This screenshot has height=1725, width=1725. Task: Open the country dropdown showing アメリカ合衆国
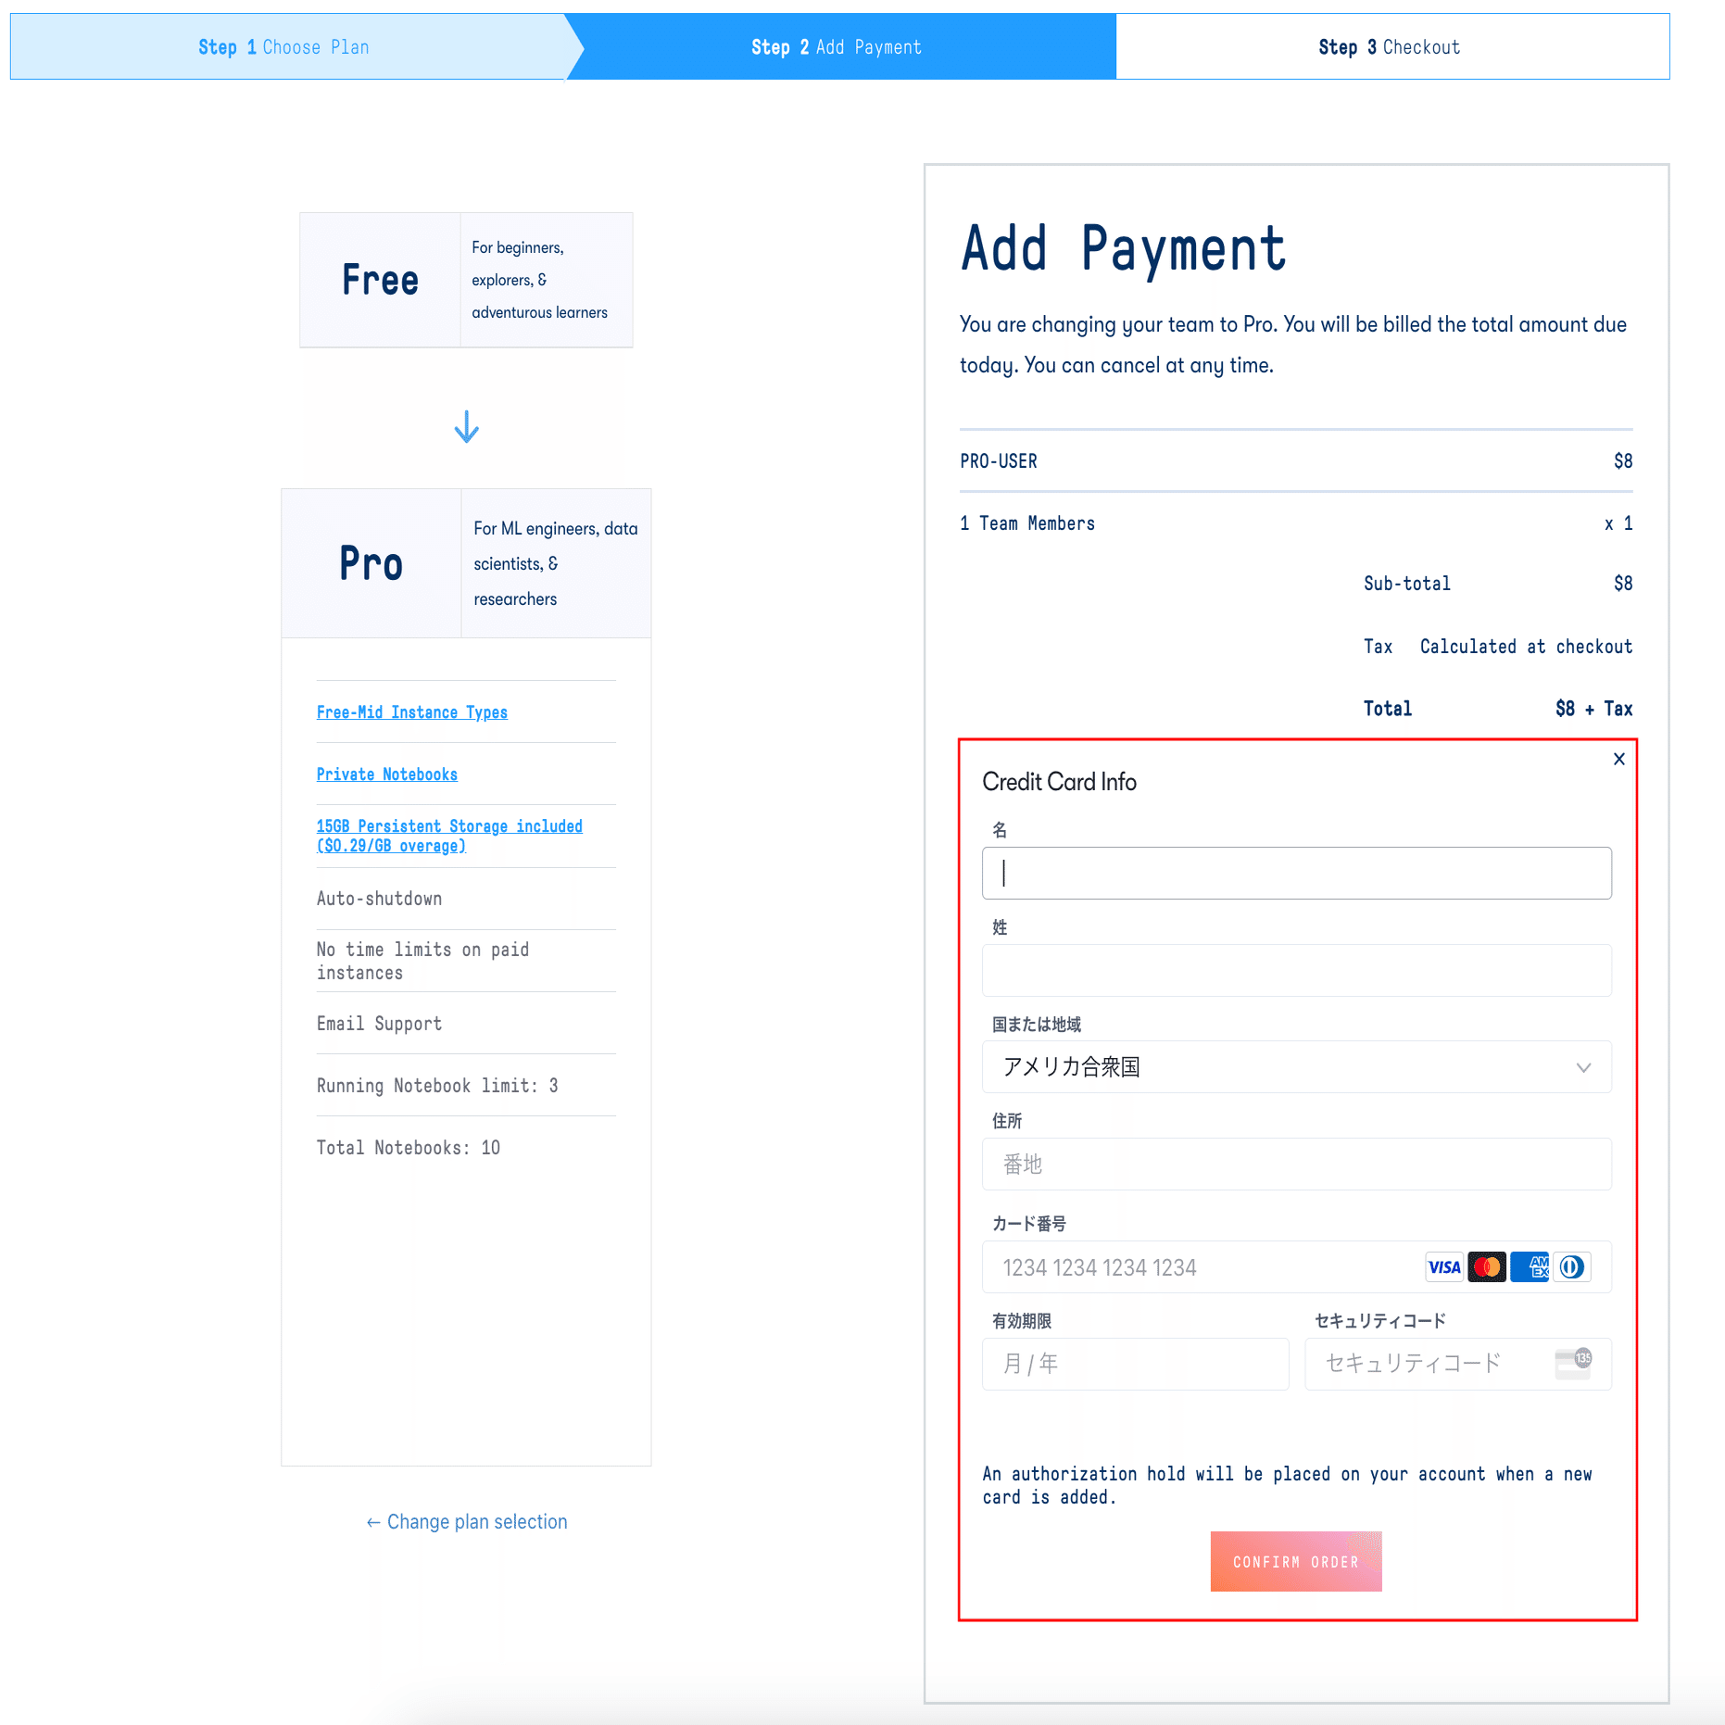click(x=1296, y=1067)
